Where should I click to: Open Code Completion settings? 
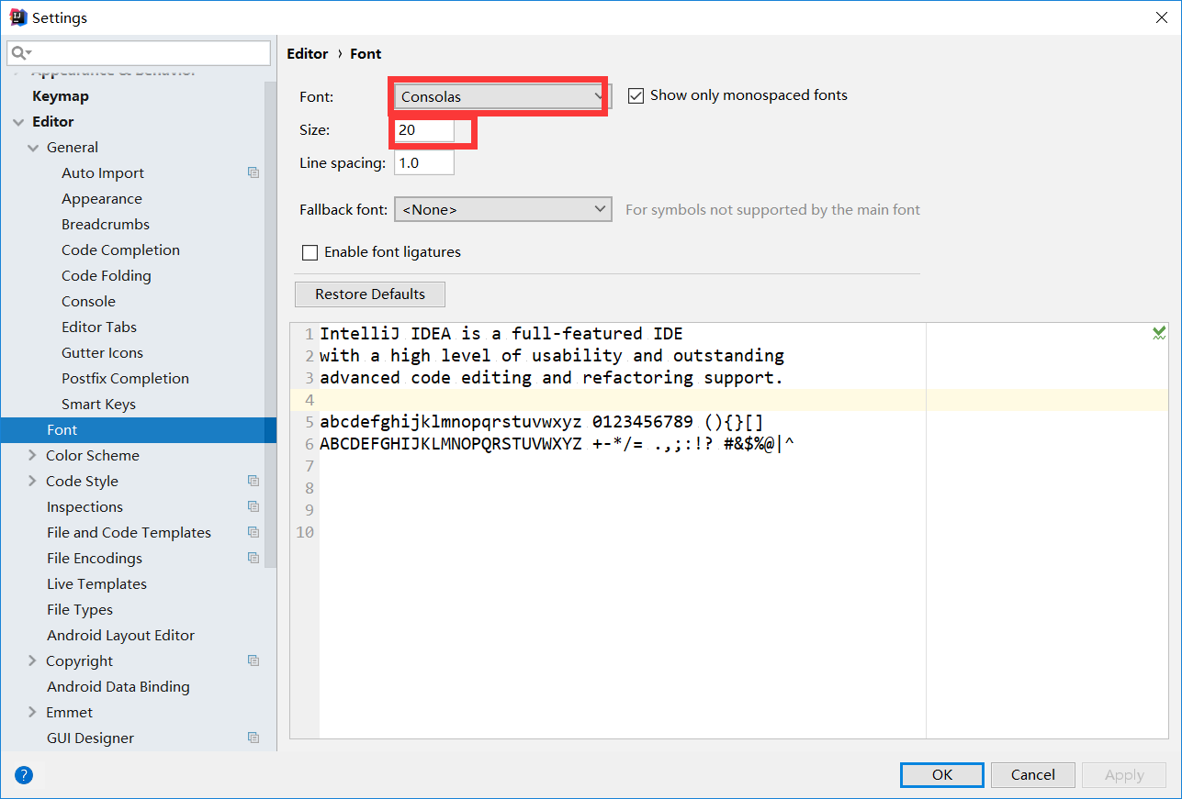[120, 250]
